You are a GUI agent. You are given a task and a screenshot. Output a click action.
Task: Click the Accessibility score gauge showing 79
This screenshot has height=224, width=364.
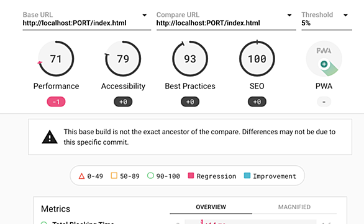coord(123,59)
